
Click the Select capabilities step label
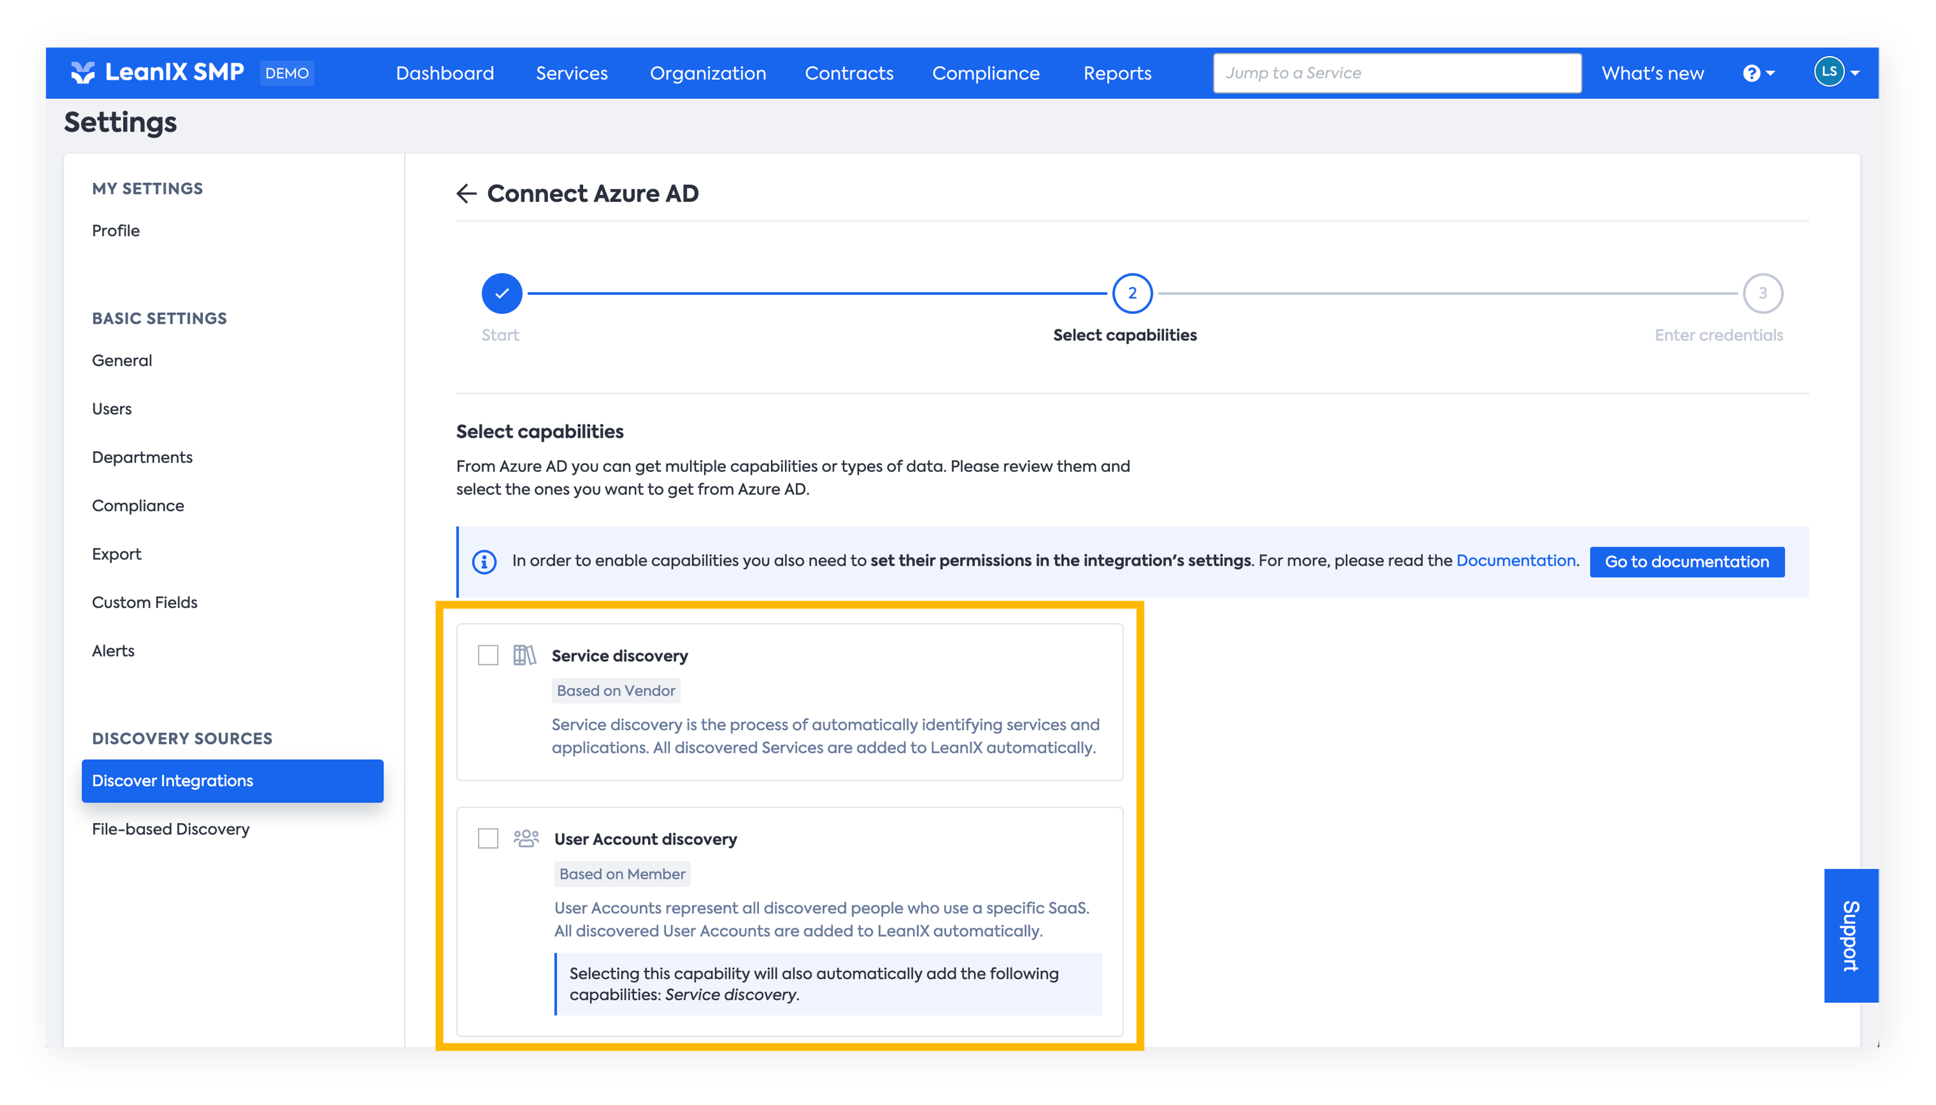pyautogui.click(x=1124, y=334)
